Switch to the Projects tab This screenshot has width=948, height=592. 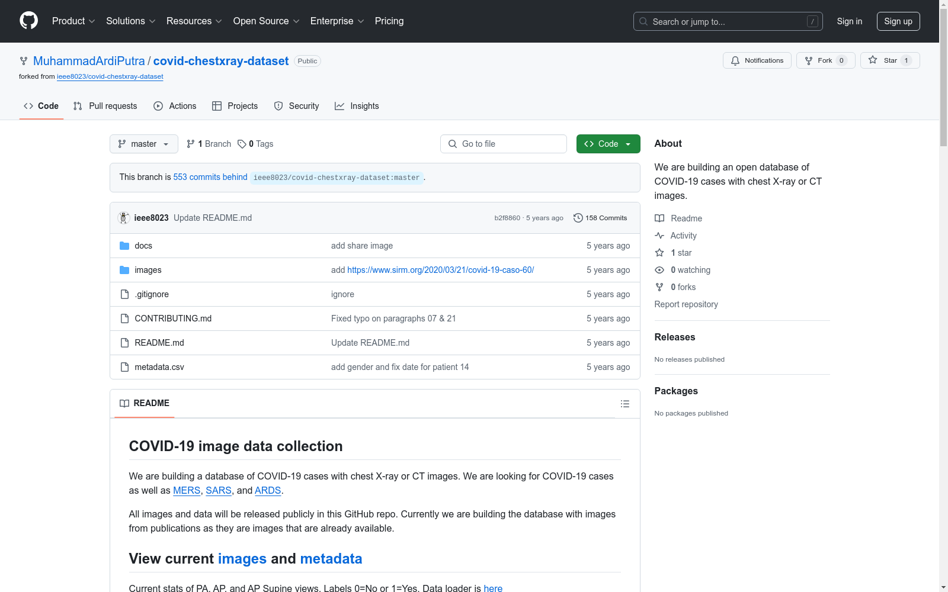pyautogui.click(x=235, y=106)
